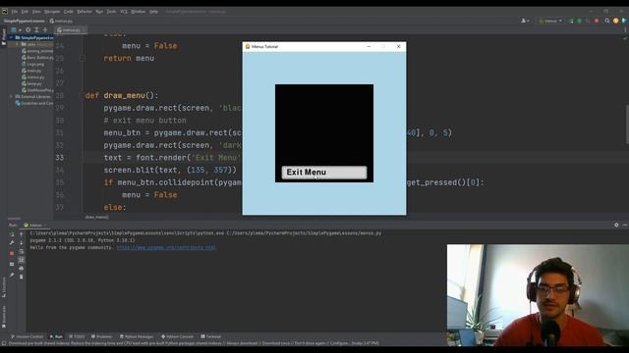Screen dimensions: 629x353
Task: Click the Collapse All icon in Project panel
Action: click(x=45, y=30)
